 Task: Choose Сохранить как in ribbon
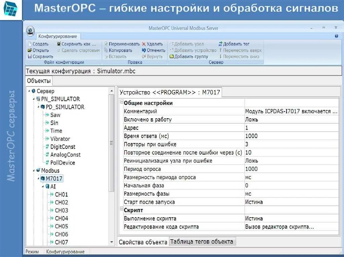coord(76,44)
